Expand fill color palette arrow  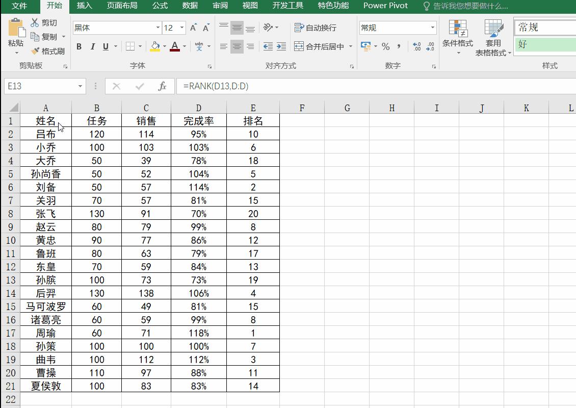pos(164,46)
